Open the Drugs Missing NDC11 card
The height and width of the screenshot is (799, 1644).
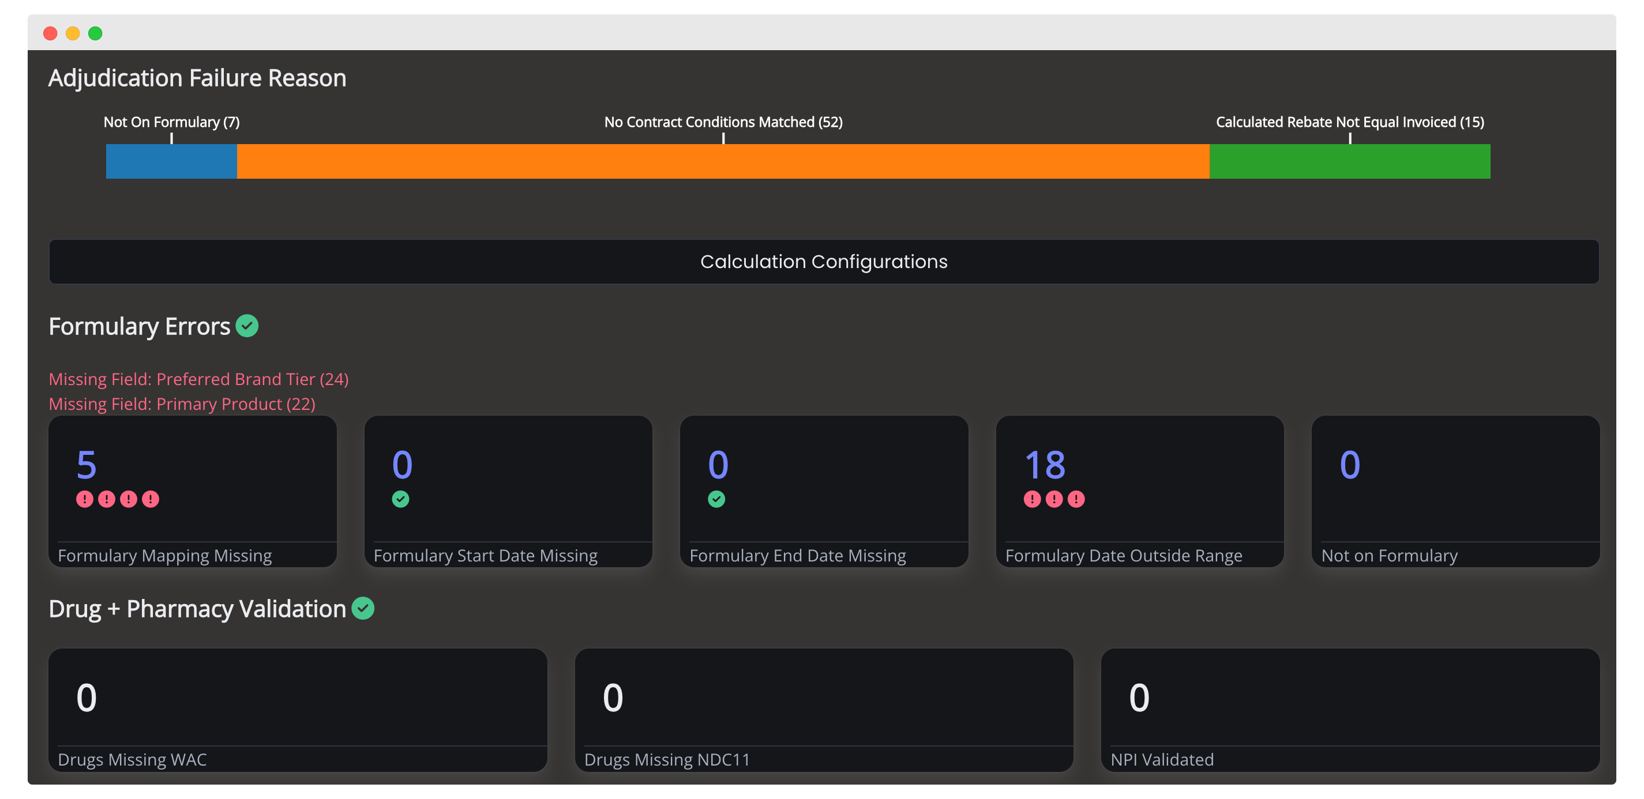pos(823,709)
